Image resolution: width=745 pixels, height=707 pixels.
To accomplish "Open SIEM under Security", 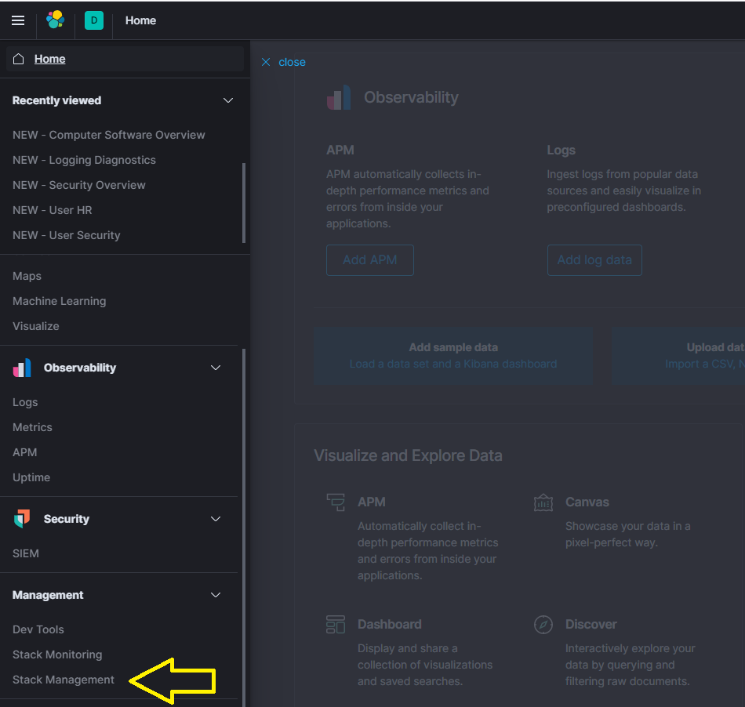I will [26, 553].
